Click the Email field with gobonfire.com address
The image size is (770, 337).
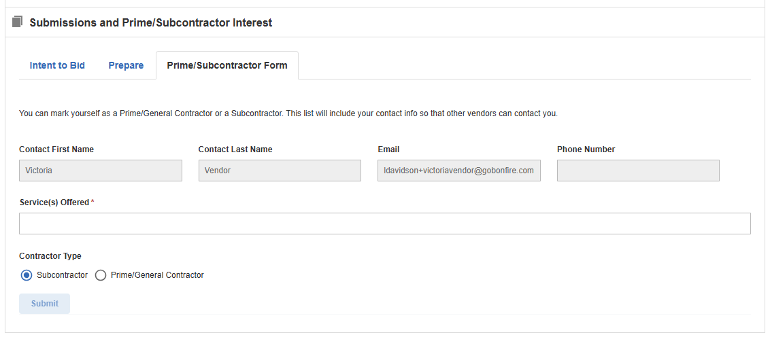[459, 171]
